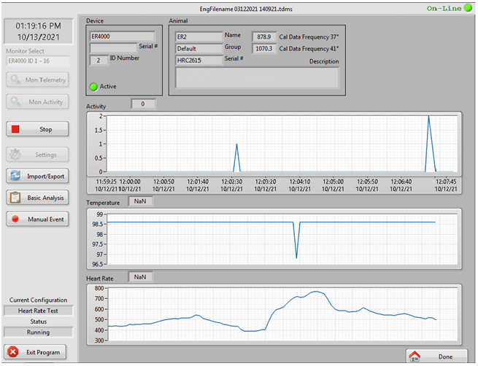Image resolution: width=478 pixels, height=366 pixels.
Task: Click the Settings gear icon
Action: (15, 155)
